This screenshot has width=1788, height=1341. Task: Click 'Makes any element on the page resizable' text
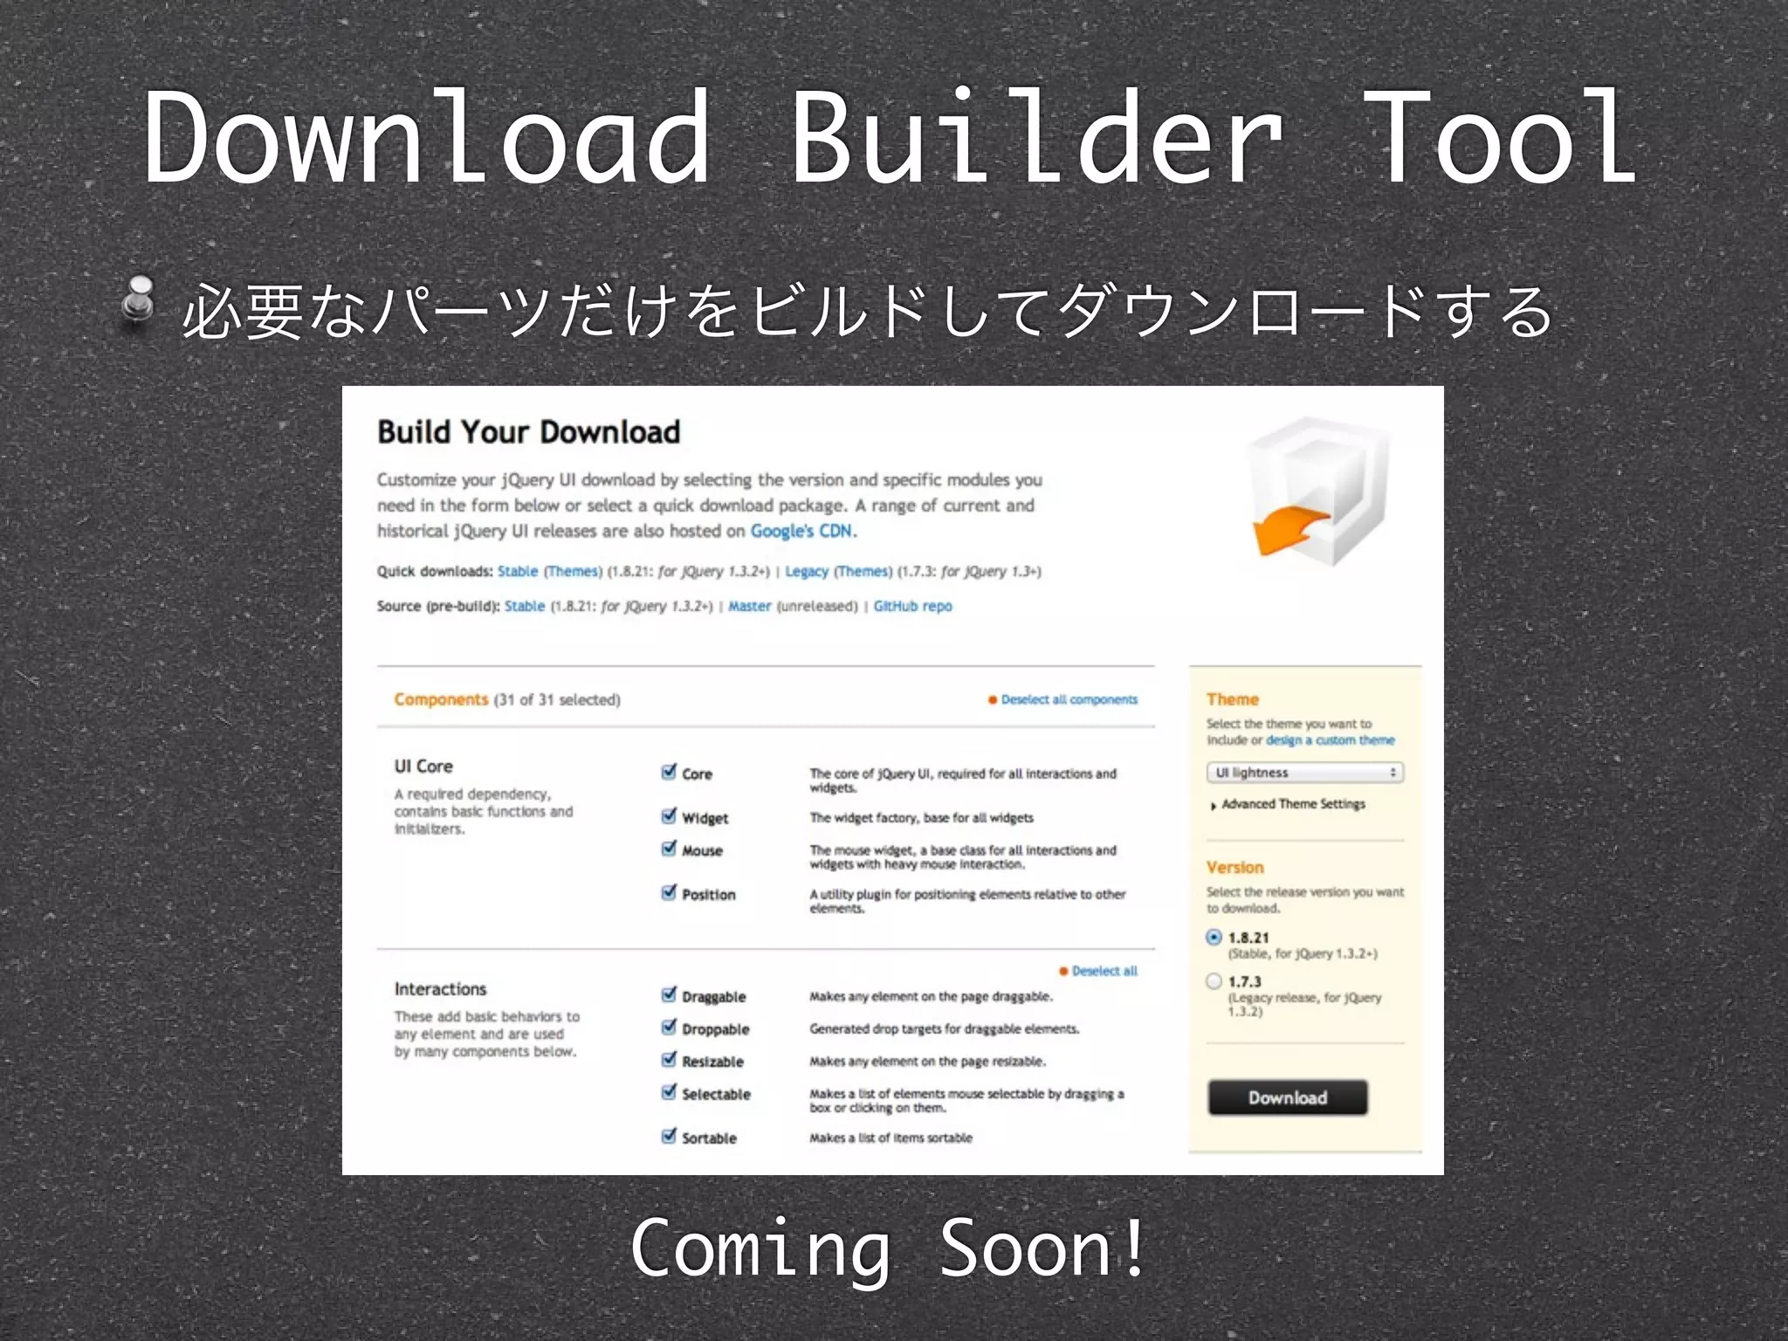click(927, 1062)
